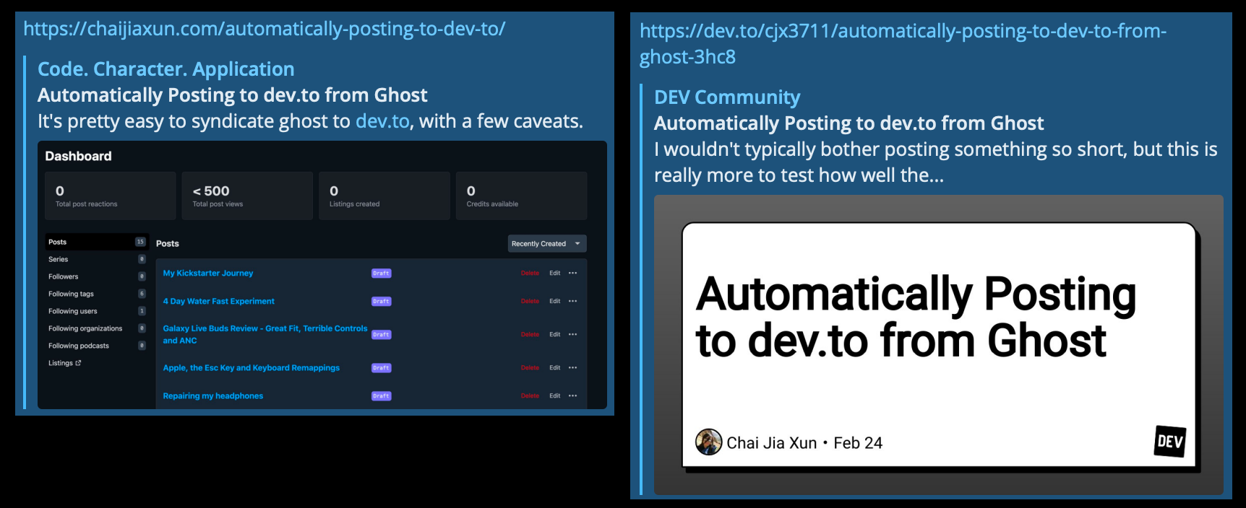Click the Posts count badge showing 15
This screenshot has height=508, width=1246.
pyautogui.click(x=140, y=242)
